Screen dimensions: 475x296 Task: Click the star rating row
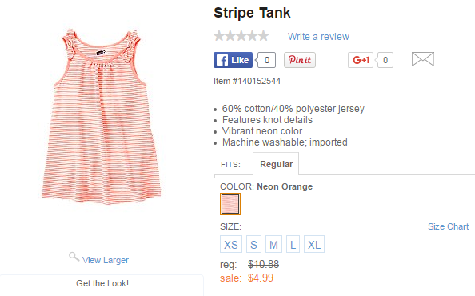coord(241,36)
